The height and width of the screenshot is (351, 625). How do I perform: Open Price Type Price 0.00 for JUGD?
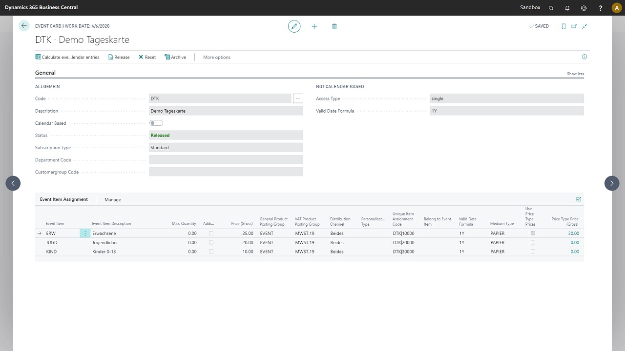(x=575, y=242)
